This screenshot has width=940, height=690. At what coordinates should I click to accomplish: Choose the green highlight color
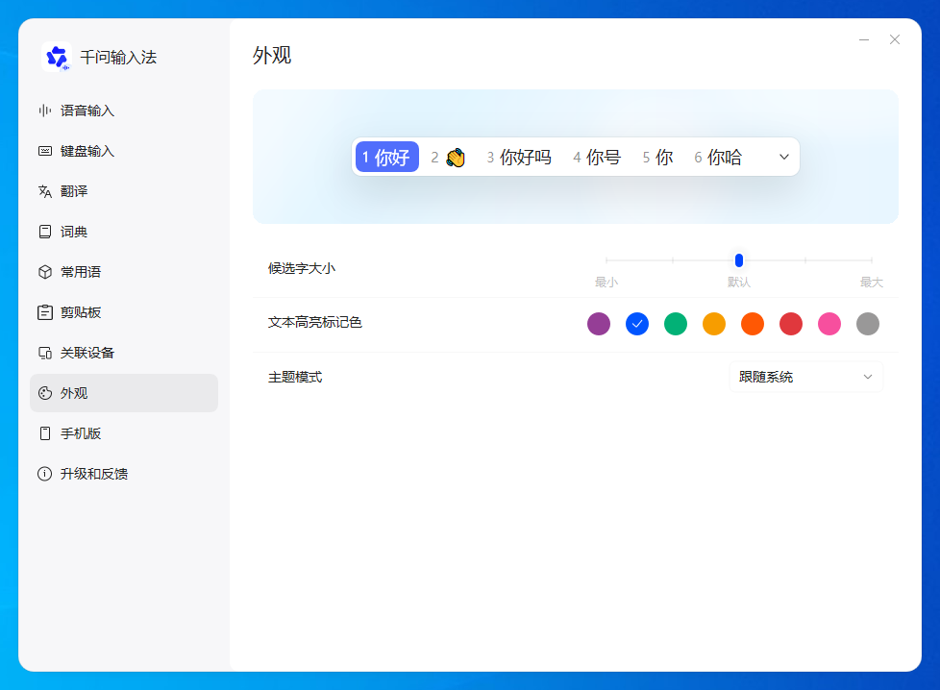point(676,324)
